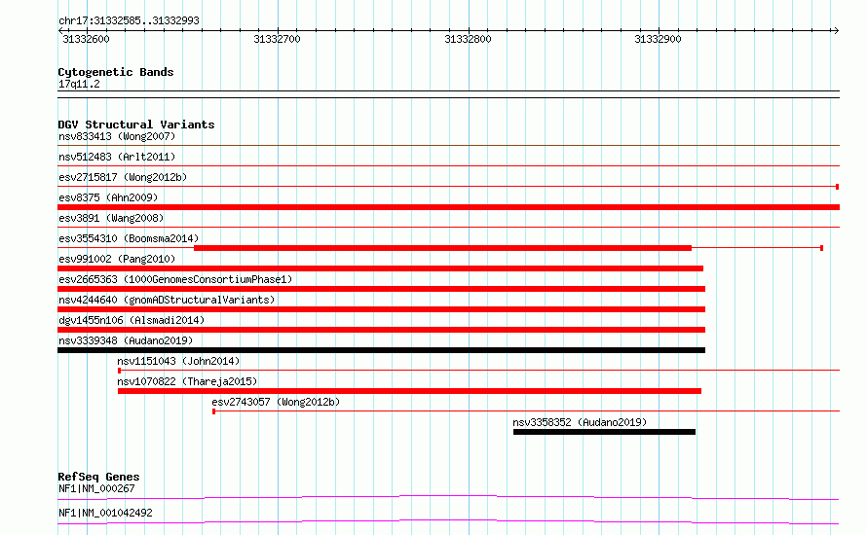Select the red nsv4244640 gnomAD bar
This screenshot has width=867, height=535.
tap(382, 309)
